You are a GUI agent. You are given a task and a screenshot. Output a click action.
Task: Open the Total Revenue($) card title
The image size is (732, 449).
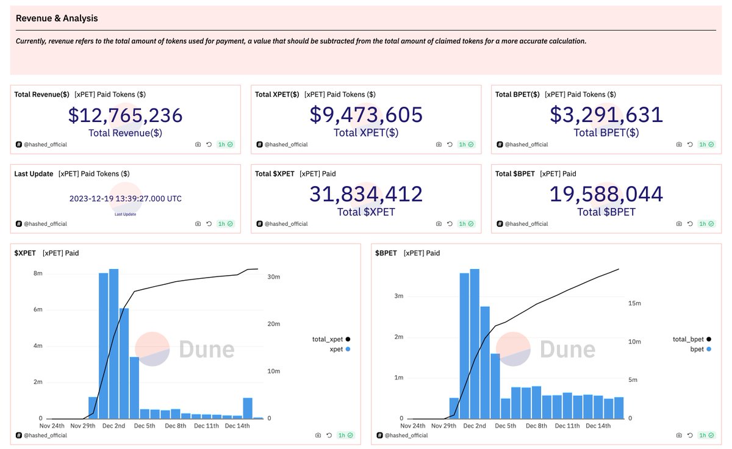(41, 95)
